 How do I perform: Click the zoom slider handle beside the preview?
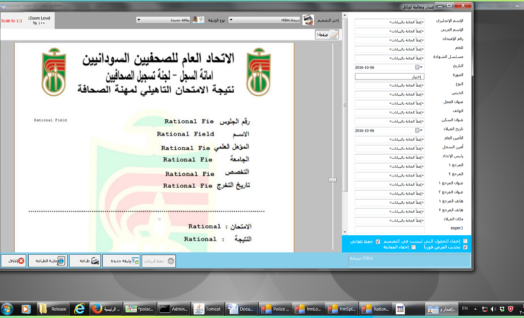(333, 179)
